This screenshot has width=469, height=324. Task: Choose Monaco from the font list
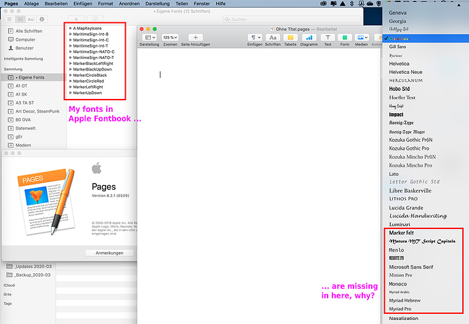(398, 284)
